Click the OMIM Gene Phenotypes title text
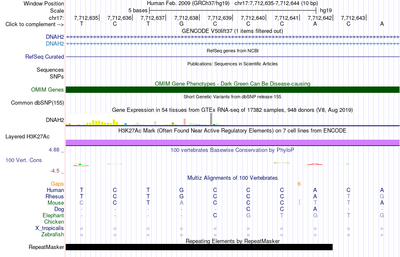Screen dimensions: 400x257 (232, 84)
